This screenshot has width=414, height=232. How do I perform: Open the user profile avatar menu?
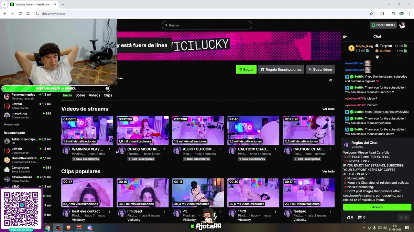(x=402, y=25)
